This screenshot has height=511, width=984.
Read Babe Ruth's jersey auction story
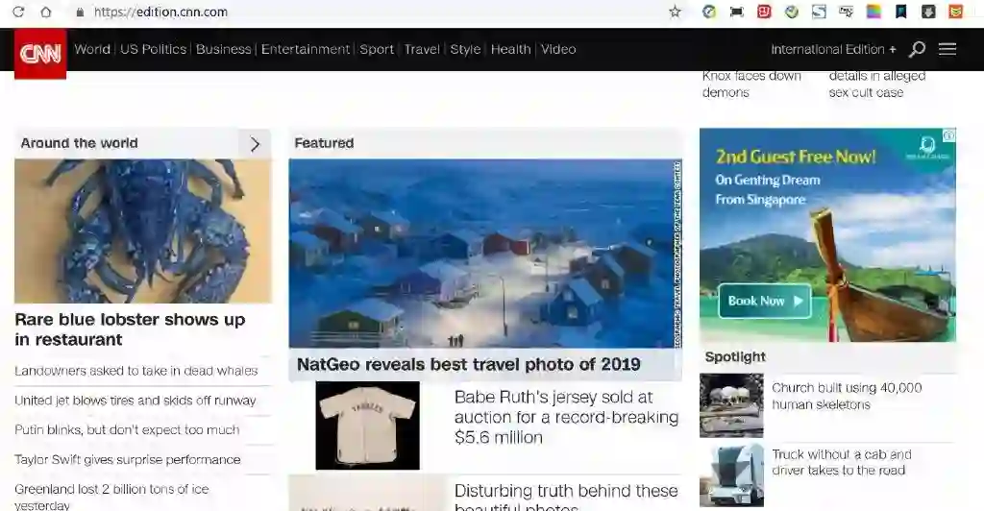coord(567,417)
